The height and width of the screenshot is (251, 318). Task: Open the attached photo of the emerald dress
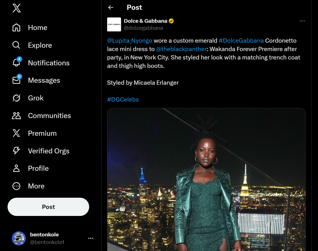(206, 179)
